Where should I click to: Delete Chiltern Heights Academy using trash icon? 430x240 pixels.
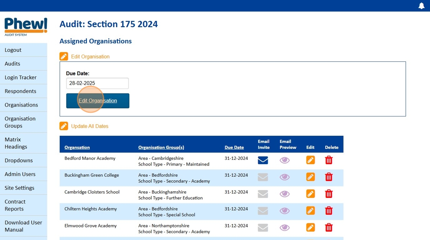coord(329,211)
